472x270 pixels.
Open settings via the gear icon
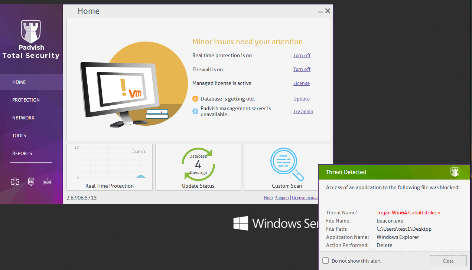(x=15, y=182)
